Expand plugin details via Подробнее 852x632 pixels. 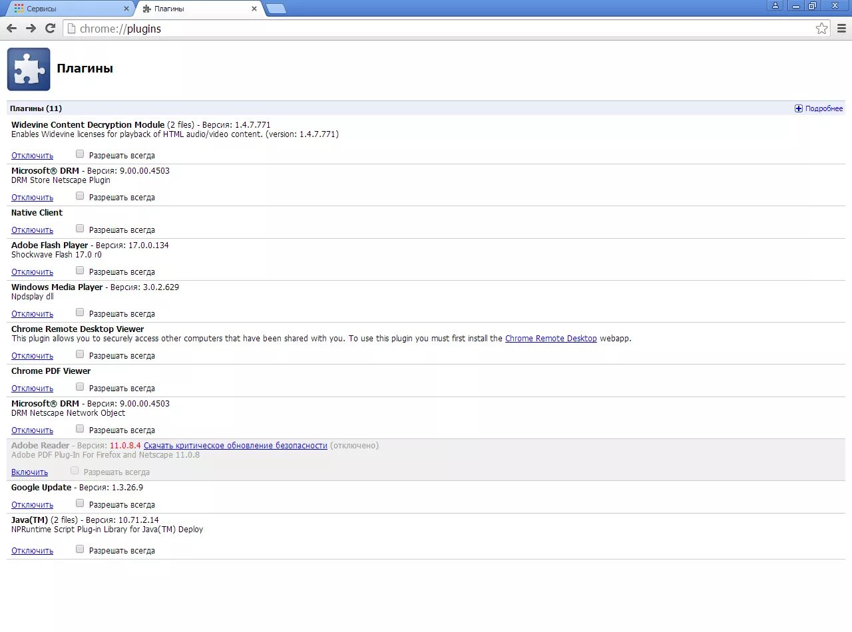[x=819, y=108]
